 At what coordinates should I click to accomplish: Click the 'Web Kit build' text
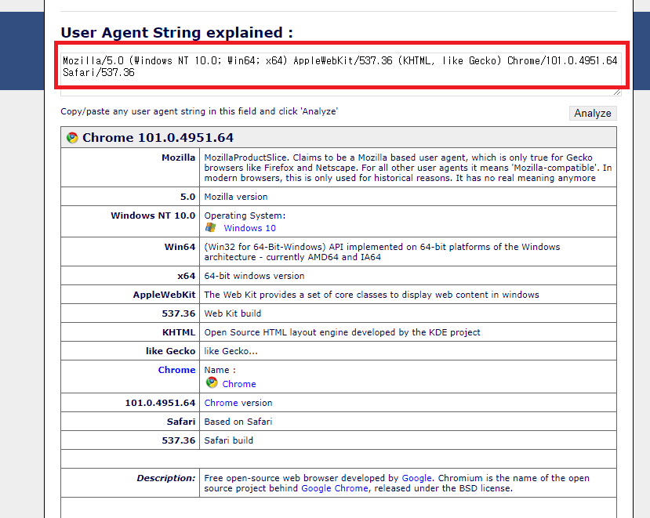tap(233, 313)
